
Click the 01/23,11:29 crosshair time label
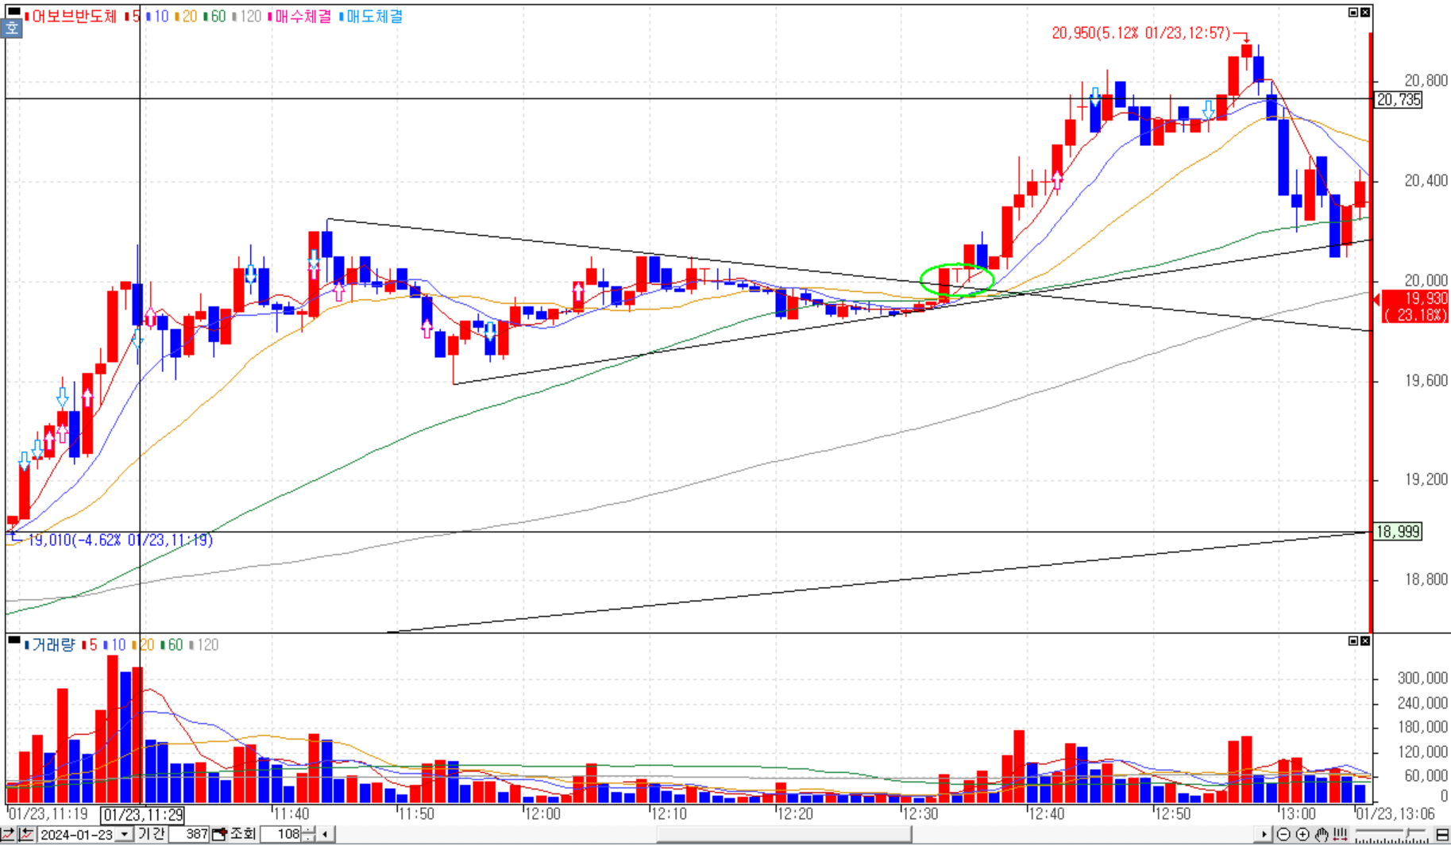(x=142, y=815)
